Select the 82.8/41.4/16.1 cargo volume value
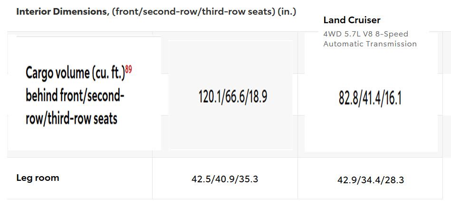The image size is (451, 205). point(370,99)
